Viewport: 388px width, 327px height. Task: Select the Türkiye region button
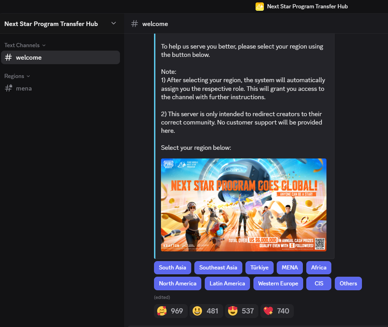pos(259,267)
